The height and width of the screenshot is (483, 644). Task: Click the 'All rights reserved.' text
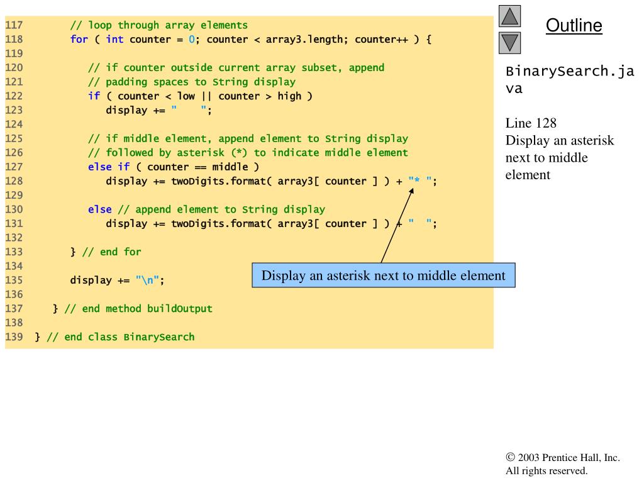[x=547, y=470]
